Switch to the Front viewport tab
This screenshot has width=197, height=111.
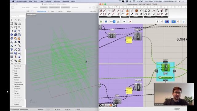coord(60,11)
